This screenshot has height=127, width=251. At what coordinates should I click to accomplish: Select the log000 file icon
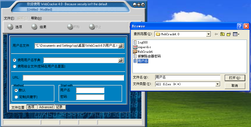(135, 42)
